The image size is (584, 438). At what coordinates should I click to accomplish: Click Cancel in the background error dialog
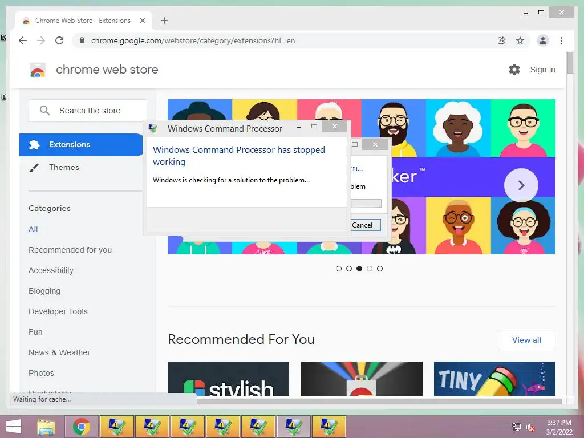366,225
